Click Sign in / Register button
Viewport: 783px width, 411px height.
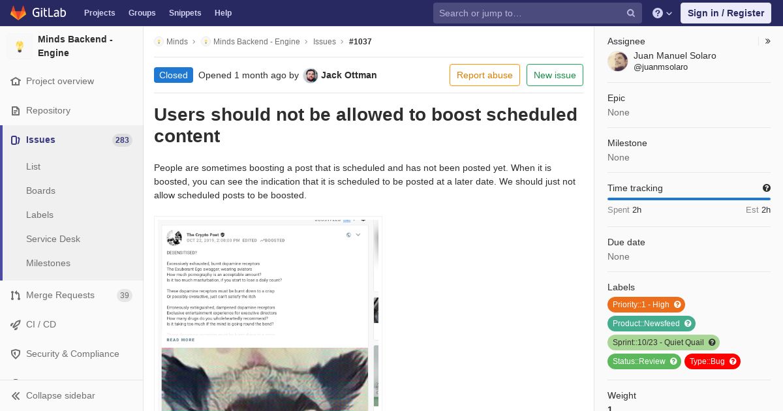[x=726, y=13]
